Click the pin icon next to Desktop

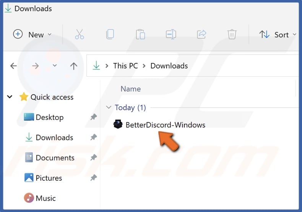94,117
